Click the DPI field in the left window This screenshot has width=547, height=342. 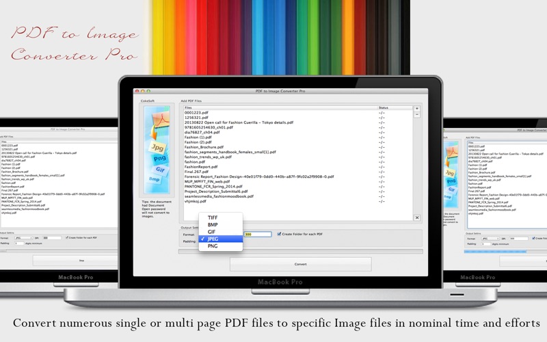(x=52, y=238)
